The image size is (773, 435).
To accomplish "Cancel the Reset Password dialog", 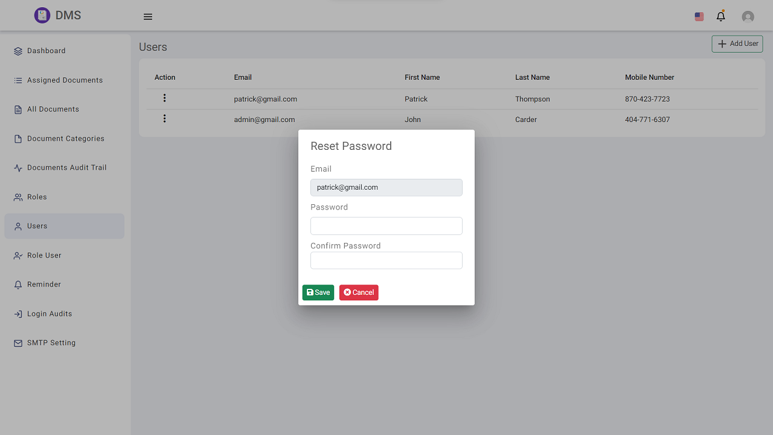I will point(359,292).
